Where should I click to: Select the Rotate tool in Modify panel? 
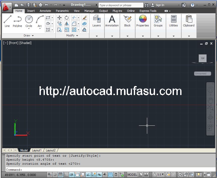67,18
